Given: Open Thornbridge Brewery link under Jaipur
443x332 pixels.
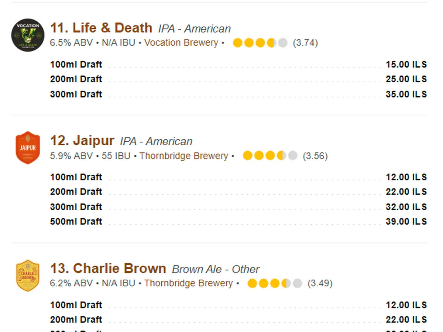Looking at the screenshot, I should [184, 156].
